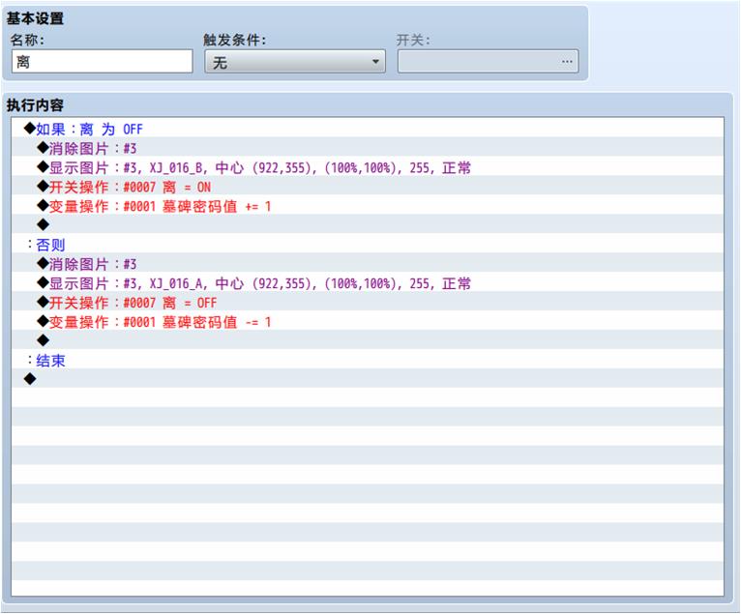Open the 触发条件 dropdown showing 无
The height and width of the screenshot is (614, 741).
pos(295,62)
